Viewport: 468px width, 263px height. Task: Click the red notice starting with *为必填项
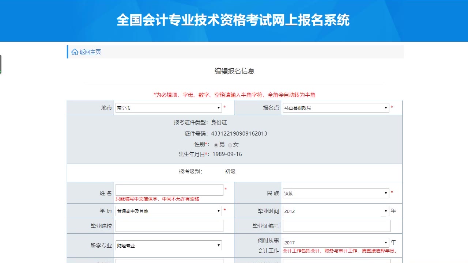(234, 95)
